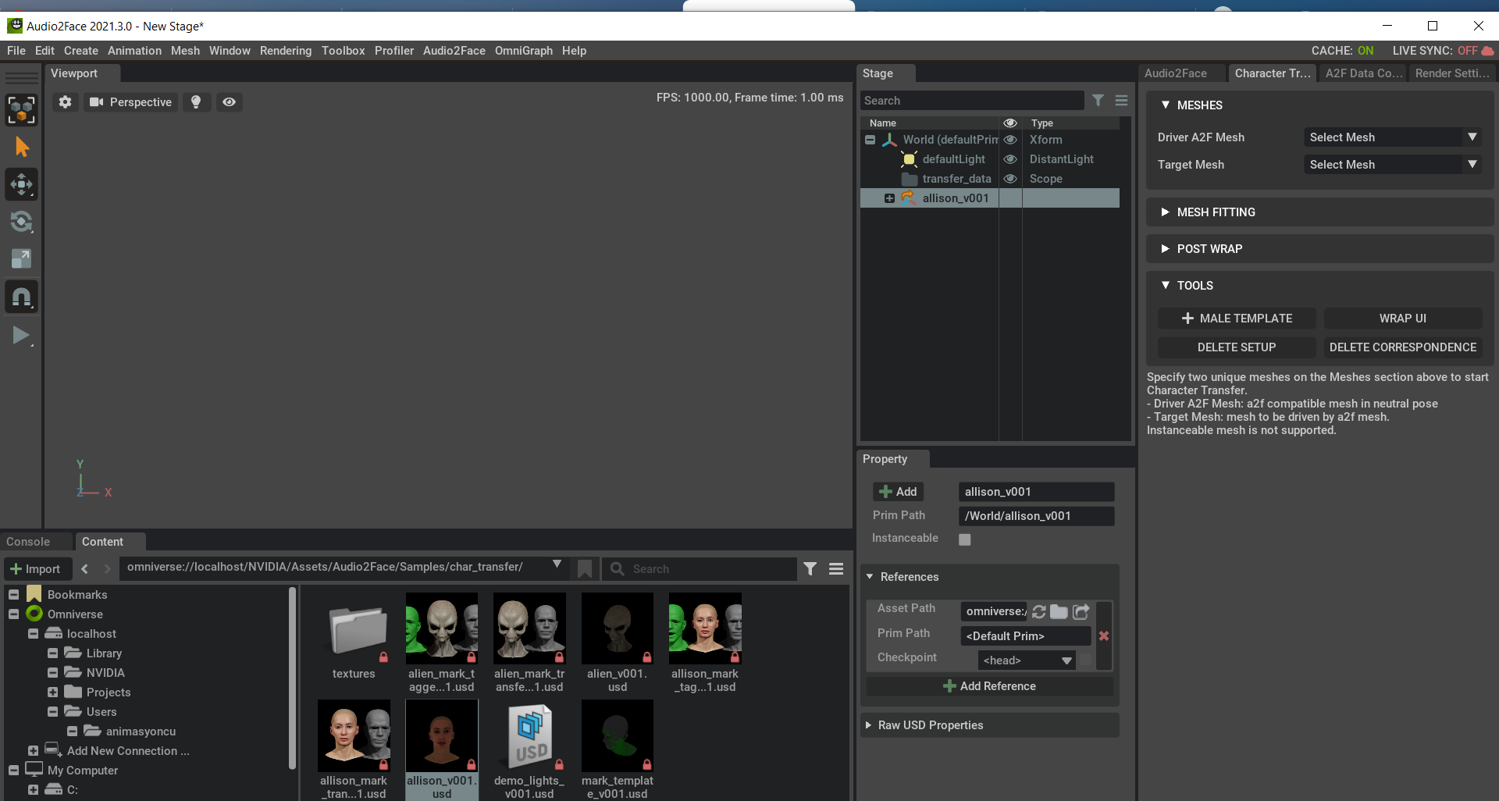Open the OmniGraph menu
The image size is (1499, 801).
click(523, 51)
